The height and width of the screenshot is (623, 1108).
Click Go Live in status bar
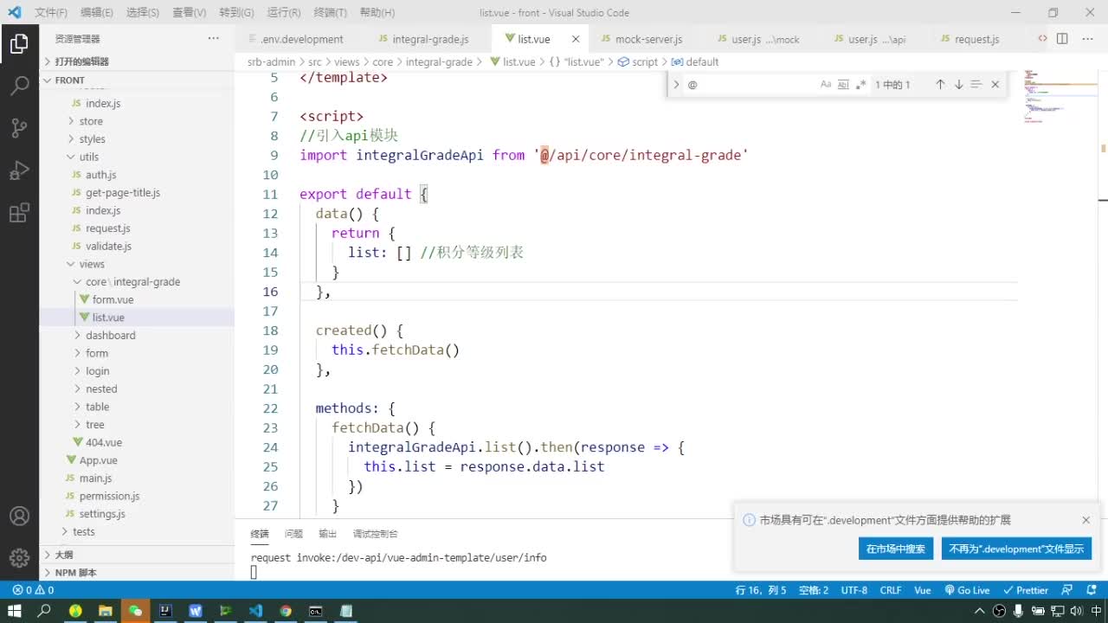coord(967,590)
